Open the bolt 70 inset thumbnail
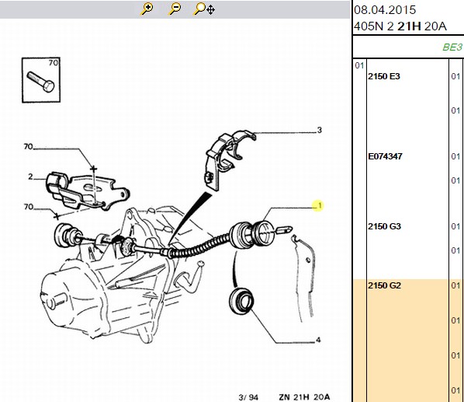The image size is (464, 402). [x=41, y=80]
